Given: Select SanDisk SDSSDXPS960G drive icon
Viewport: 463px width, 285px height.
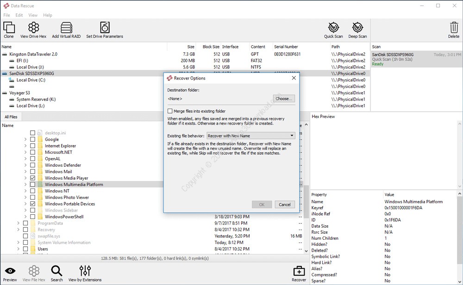Looking at the screenshot, I should click(5, 74).
